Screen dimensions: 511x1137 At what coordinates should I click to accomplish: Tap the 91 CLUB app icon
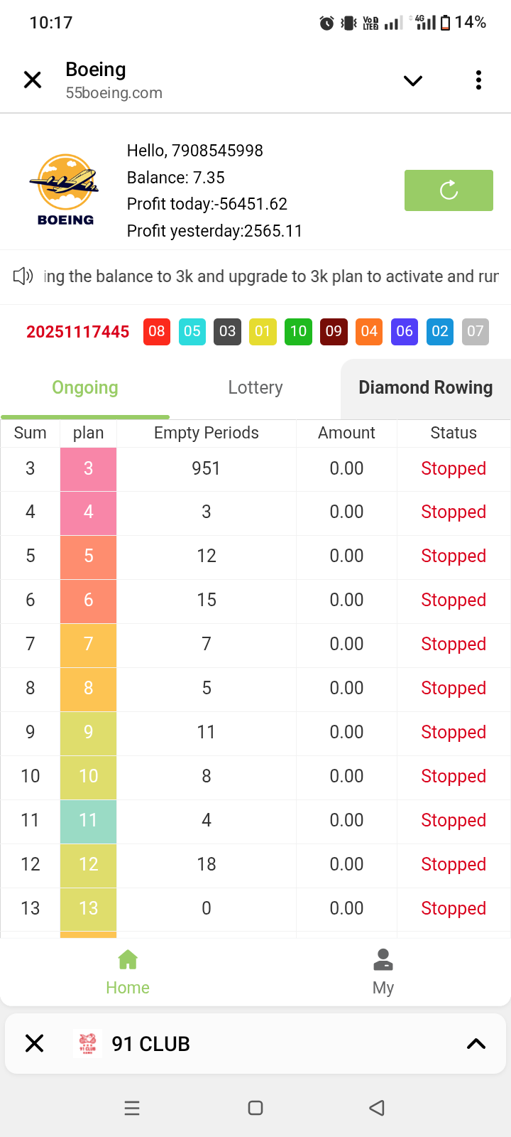pos(88,1043)
